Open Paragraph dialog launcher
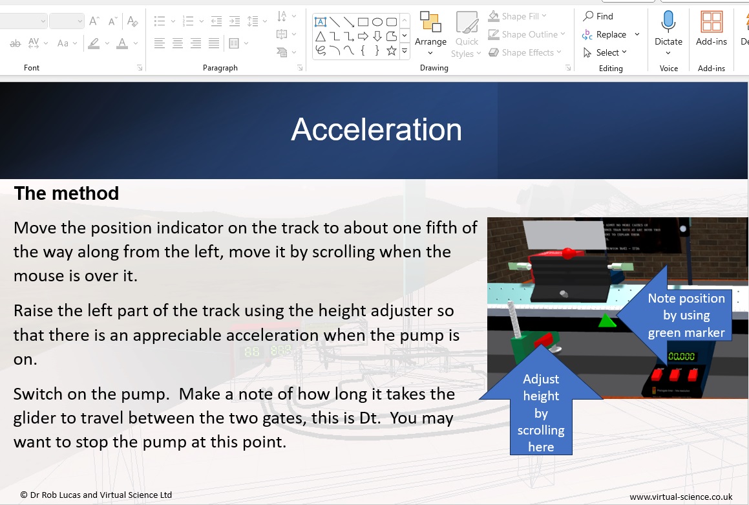 300,68
